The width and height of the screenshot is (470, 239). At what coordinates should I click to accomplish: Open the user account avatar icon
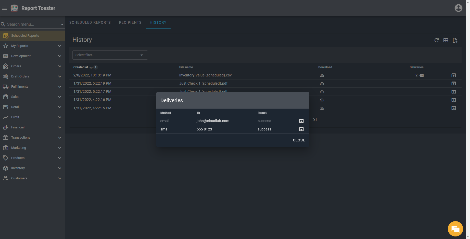click(458, 8)
